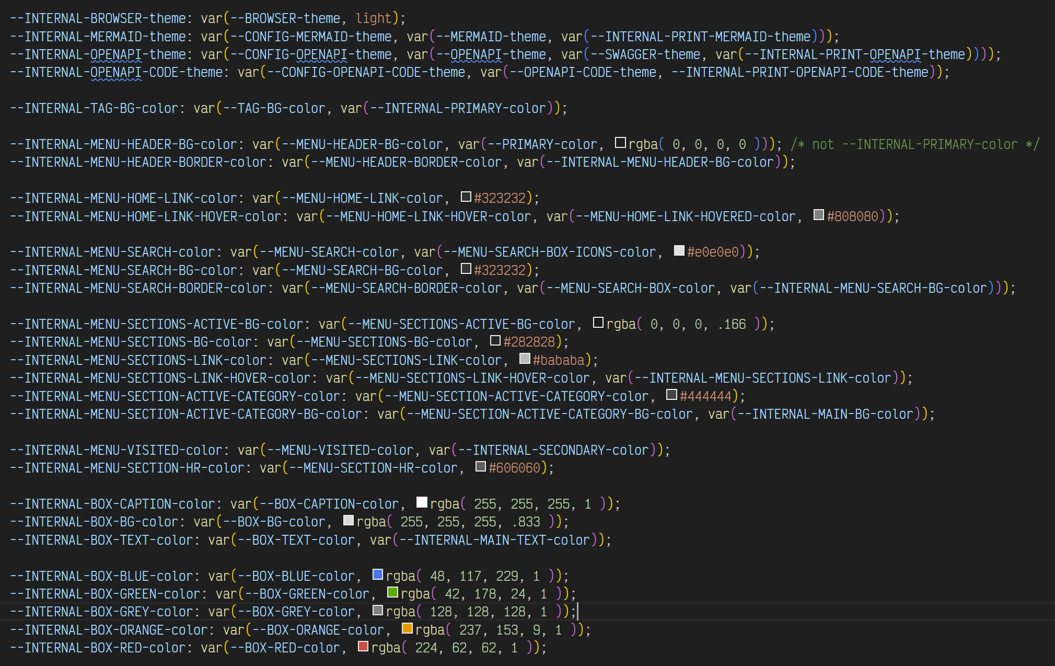The image size is (1055, 666).
Task: Click the grey swatch for BOX-GREY color
Action: click(377, 610)
